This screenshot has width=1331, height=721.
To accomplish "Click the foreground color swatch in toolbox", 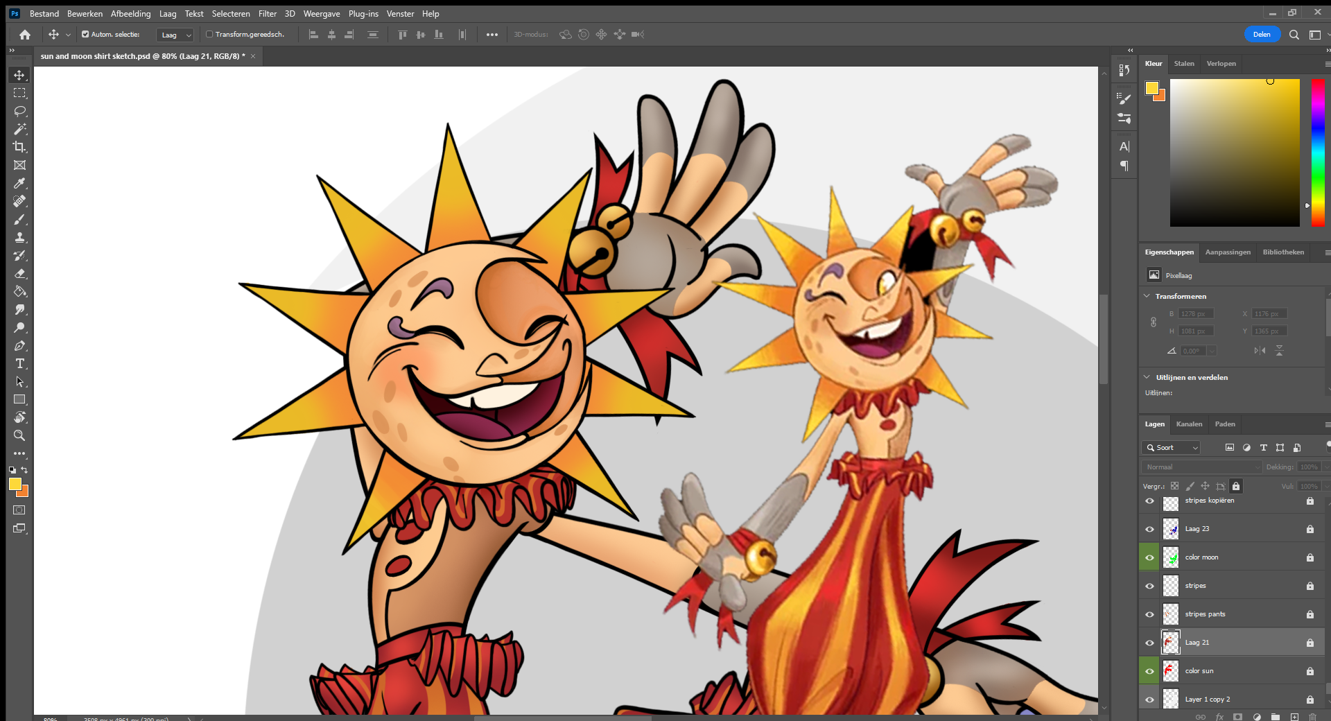I will point(15,484).
